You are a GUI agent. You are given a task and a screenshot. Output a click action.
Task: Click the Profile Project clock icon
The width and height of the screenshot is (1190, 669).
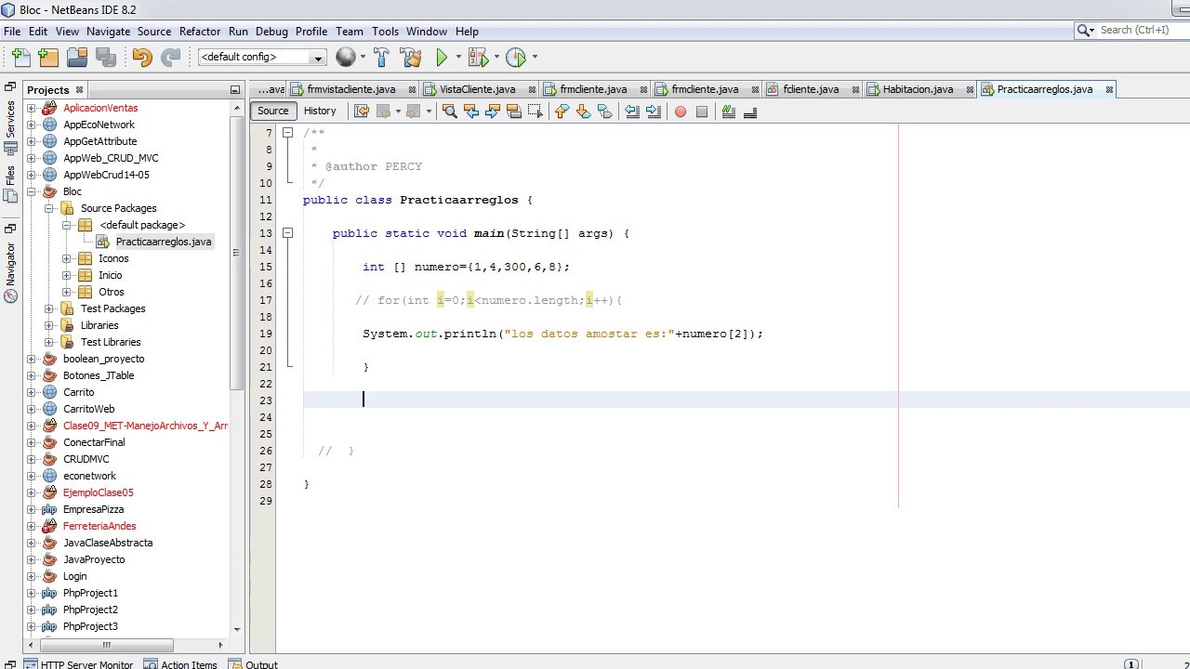click(516, 58)
